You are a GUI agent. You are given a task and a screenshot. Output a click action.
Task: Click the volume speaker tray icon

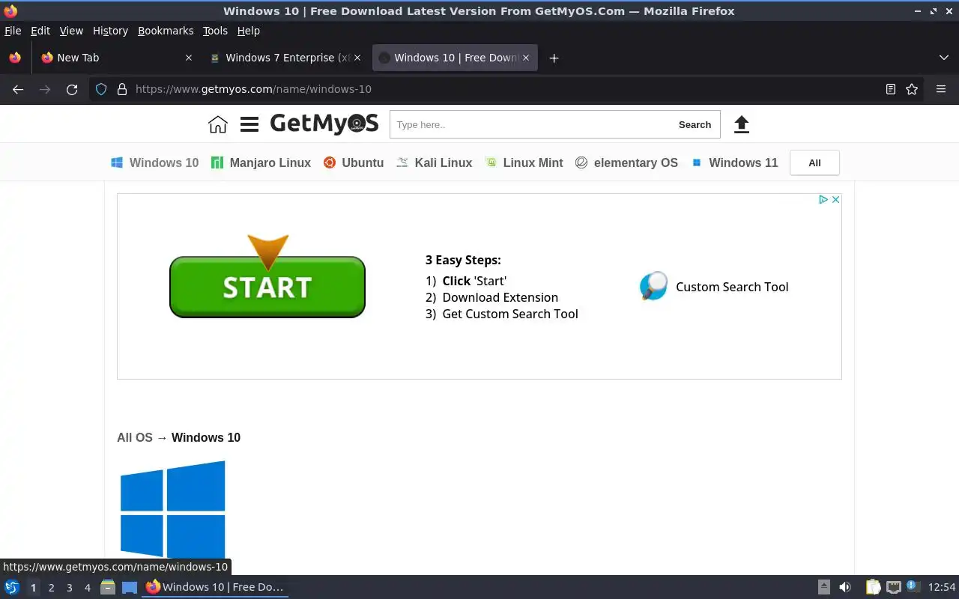click(x=845, y=587)
